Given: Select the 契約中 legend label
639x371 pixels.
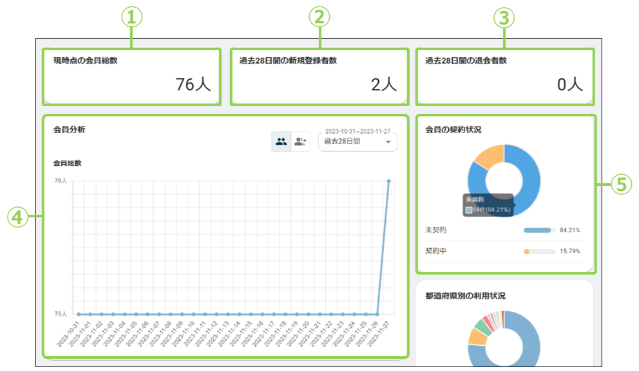Looking at the screenshot, I should [x=436, y=251].
